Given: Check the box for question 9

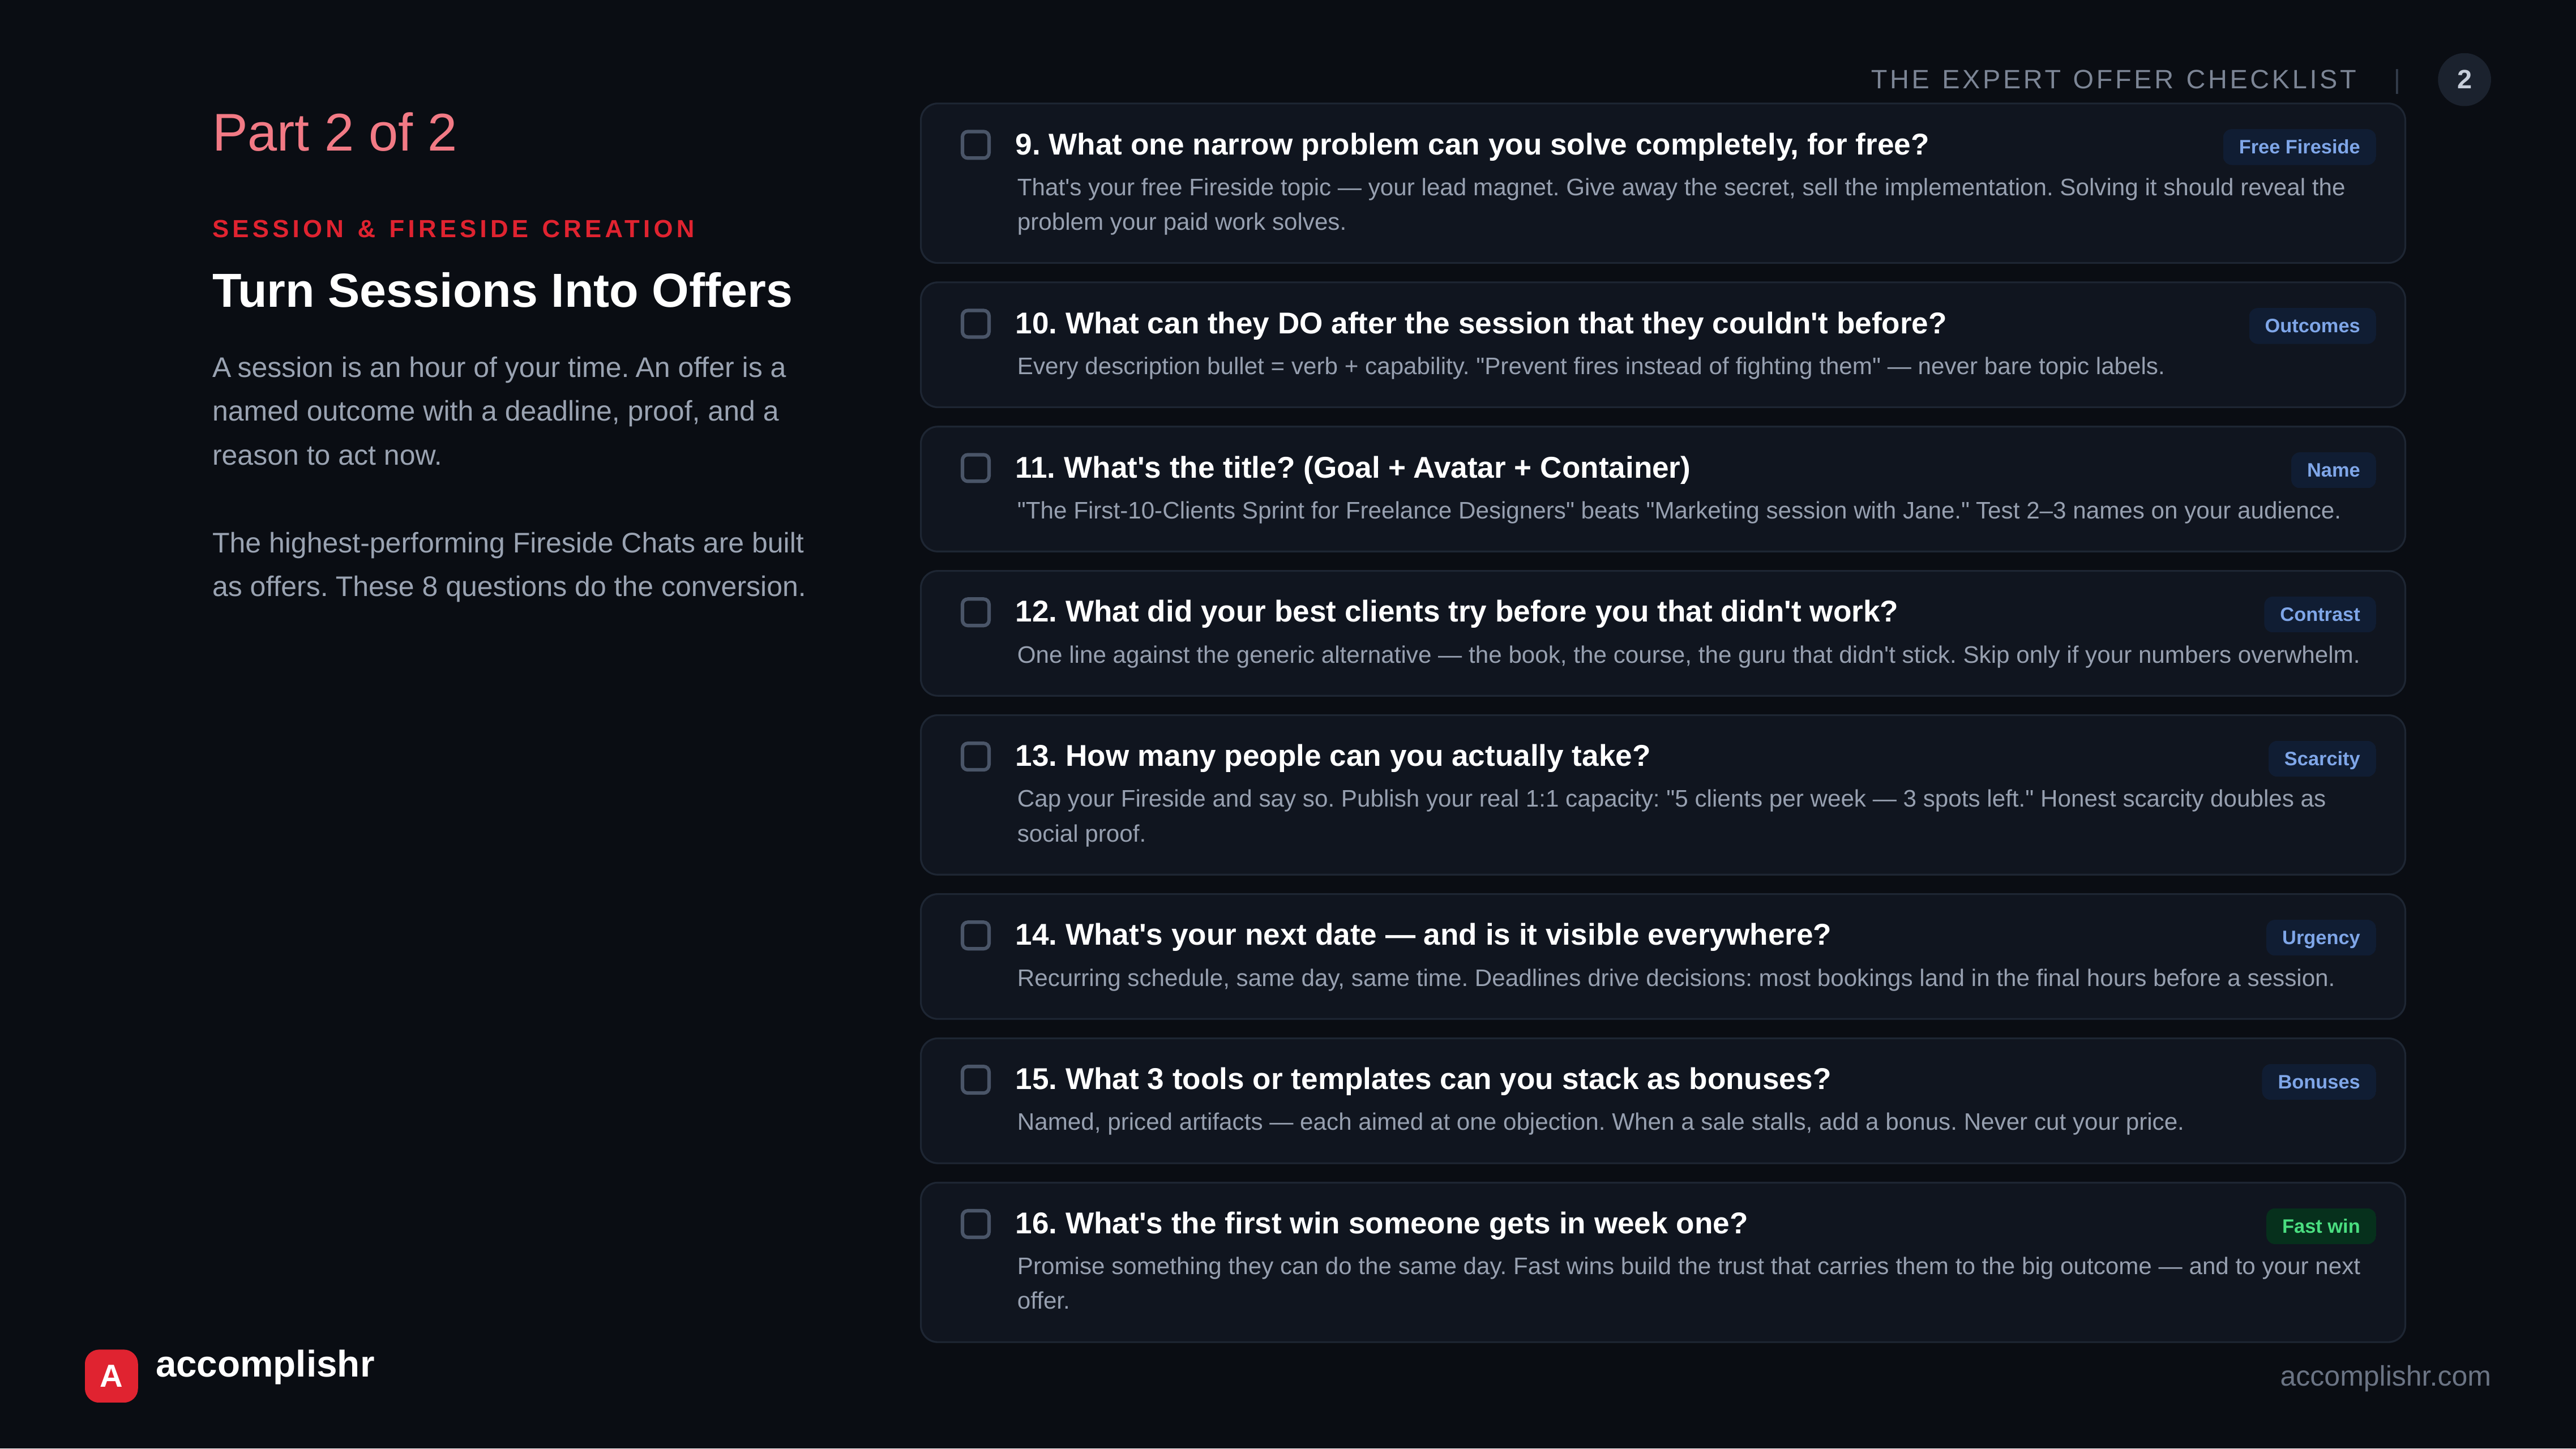Looking at the screenshot, I should click(975, 145).
